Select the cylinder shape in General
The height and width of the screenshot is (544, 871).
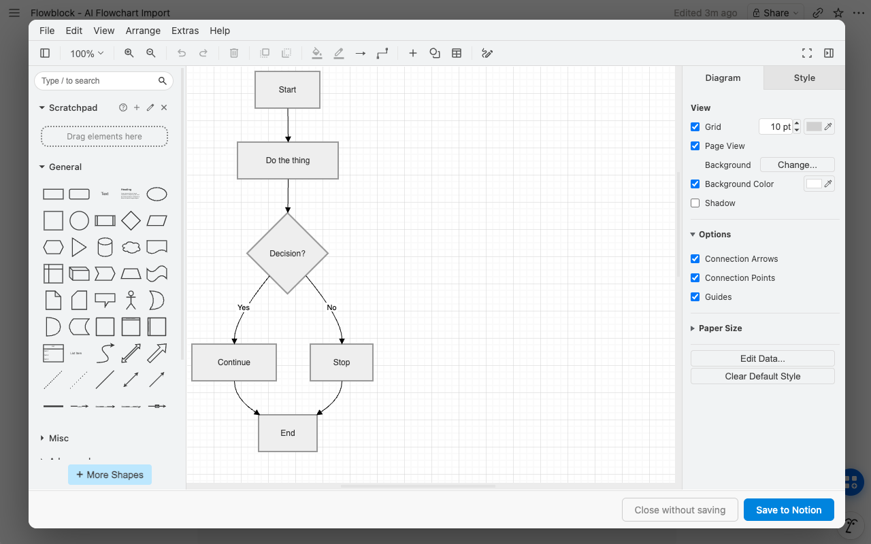105,247
